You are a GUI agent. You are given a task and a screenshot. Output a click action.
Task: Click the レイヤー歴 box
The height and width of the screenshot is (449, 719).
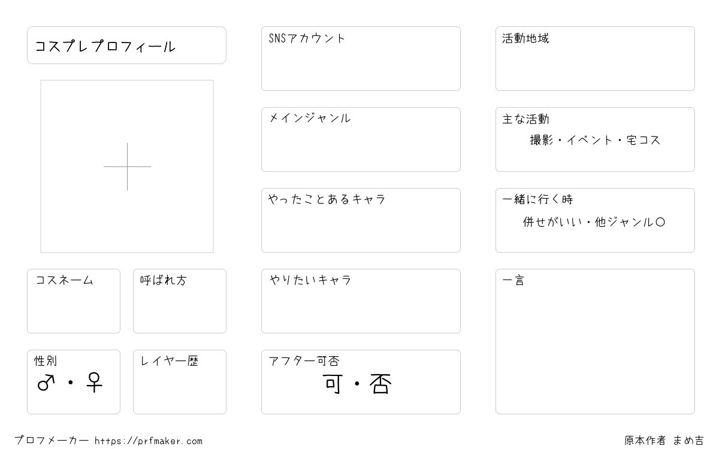[180, 382]
